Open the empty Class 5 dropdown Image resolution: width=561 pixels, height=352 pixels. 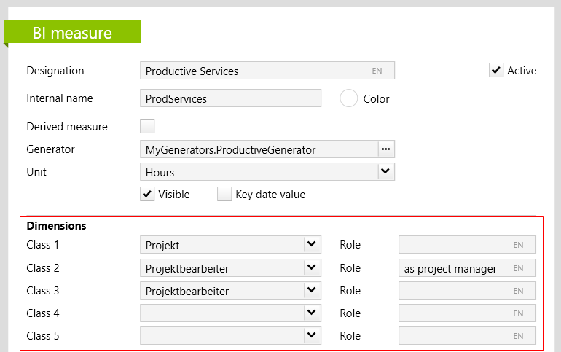[x=312, y=336]
